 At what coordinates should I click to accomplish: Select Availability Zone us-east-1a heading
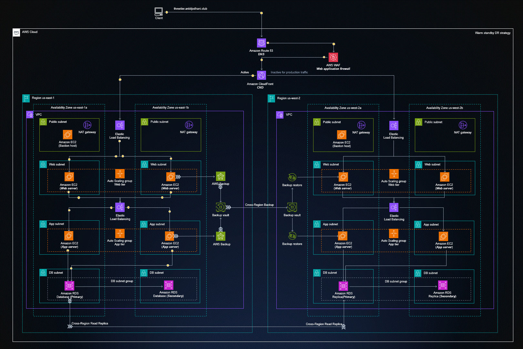click(69, 108)
